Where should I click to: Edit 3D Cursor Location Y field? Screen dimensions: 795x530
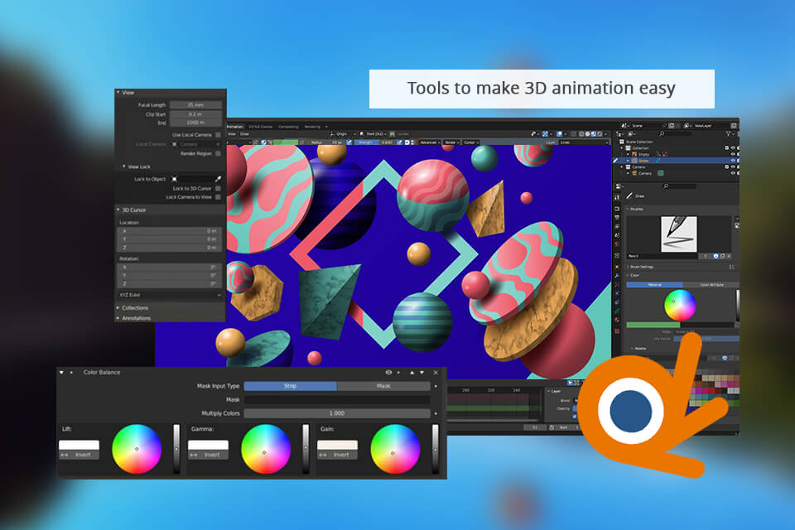tap(170, 238)
